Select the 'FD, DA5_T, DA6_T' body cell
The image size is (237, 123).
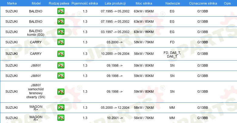(x=172, y=55)
